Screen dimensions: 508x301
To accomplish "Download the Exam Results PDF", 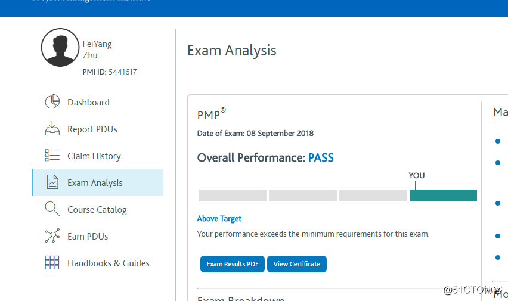I will tap(233, 264).
